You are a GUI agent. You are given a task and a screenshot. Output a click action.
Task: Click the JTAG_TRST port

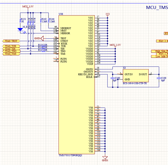click(11, 41)
